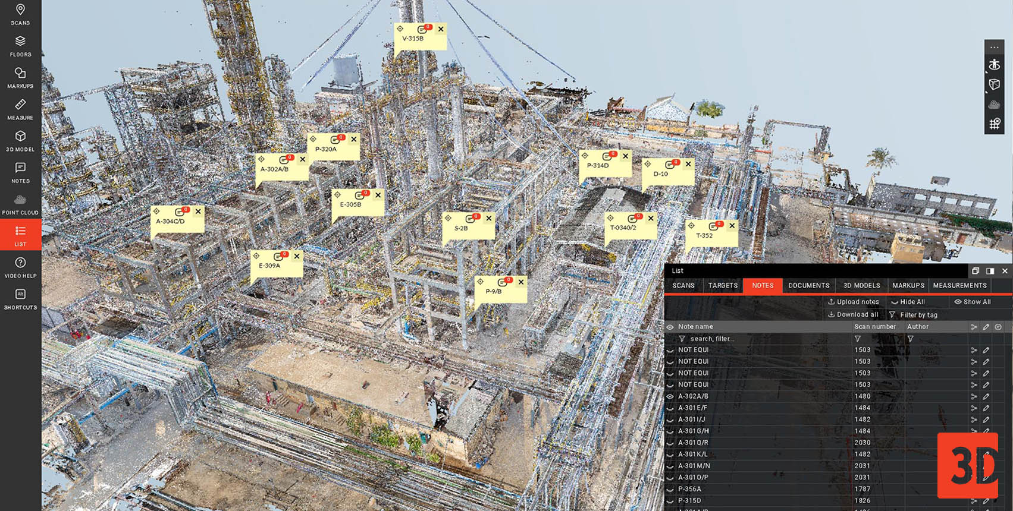
Task: Show the hidden A-301G/H note
Action: [x=670, y=431]
